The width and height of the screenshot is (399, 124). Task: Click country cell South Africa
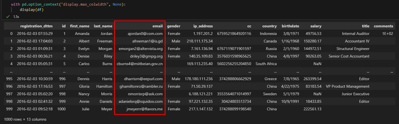266,64
